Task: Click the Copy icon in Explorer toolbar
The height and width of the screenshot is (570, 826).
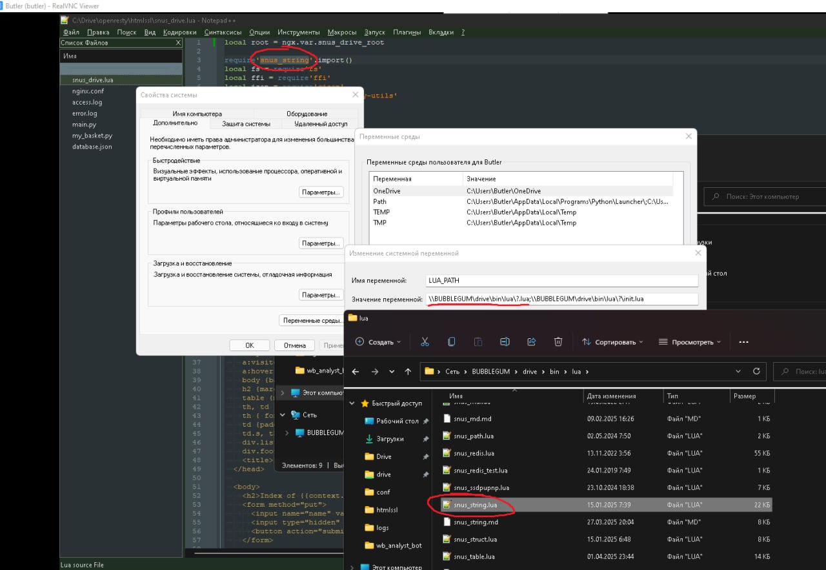Action: tap(451, 342)
